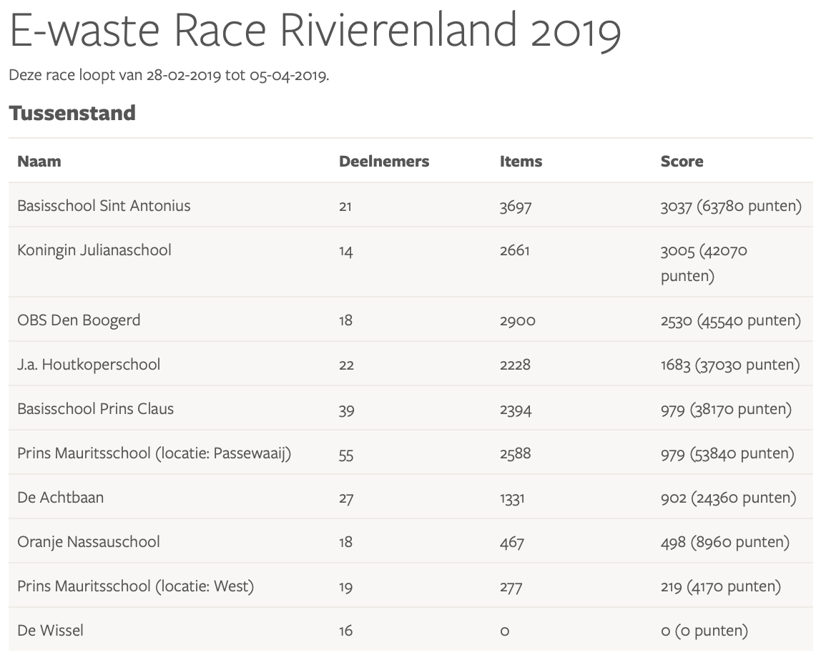The image size is (821, 665).
Task: Select the Deelnemers column header
Action: point(384,162)
